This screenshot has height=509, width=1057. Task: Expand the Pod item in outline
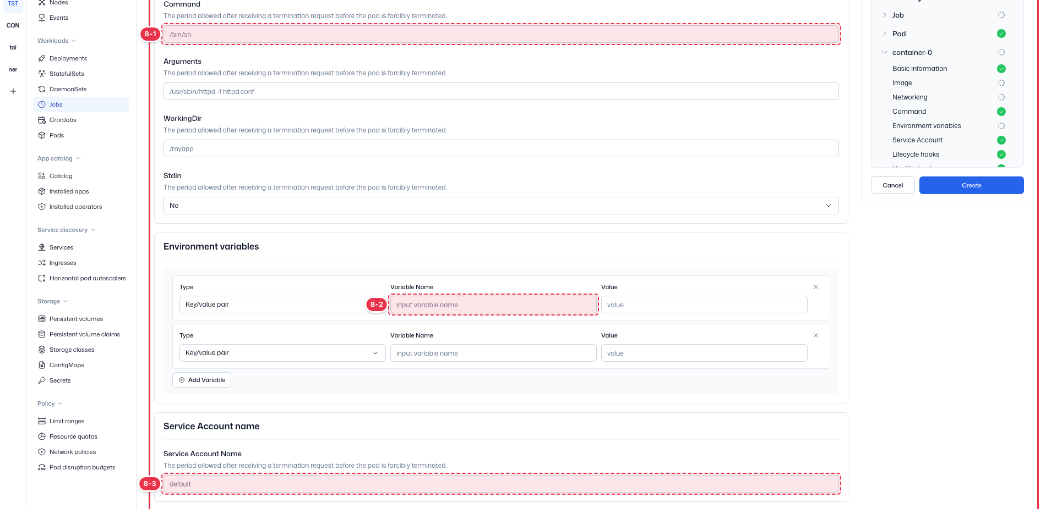[885, 34]
